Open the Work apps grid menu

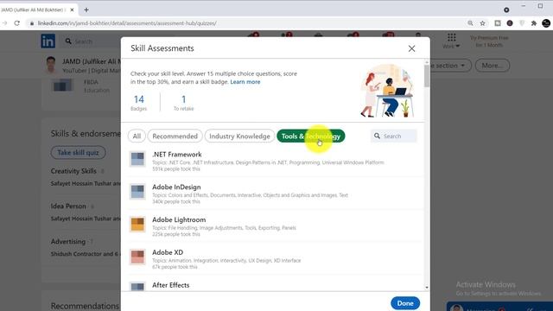[x=451, y=41]
